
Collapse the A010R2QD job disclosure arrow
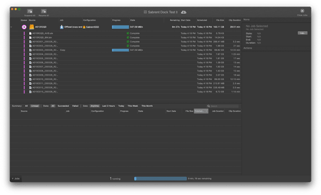(11, 27)
